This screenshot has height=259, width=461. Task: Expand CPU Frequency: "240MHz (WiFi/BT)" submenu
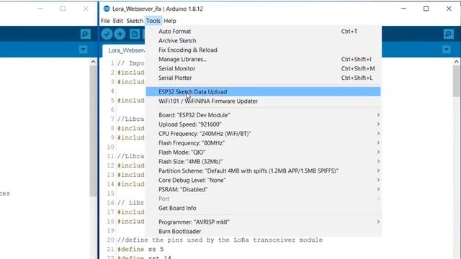263,134
